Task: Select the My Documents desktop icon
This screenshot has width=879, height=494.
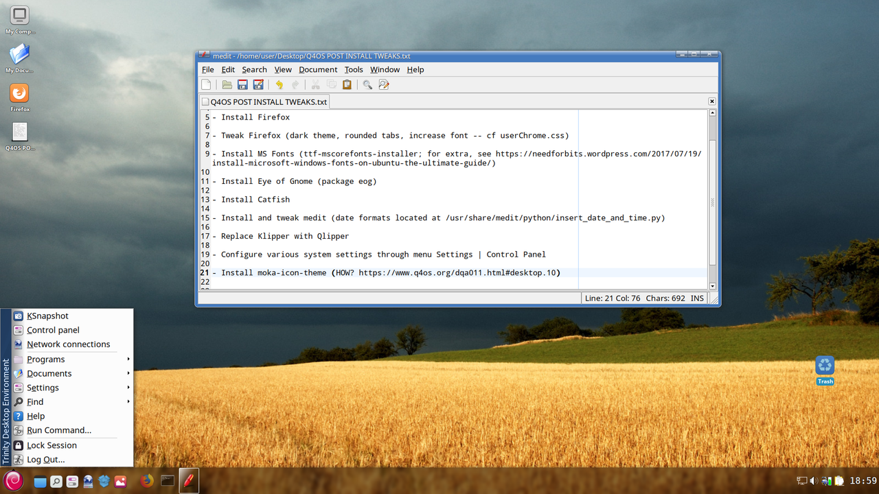Action: tap(20, 59)
